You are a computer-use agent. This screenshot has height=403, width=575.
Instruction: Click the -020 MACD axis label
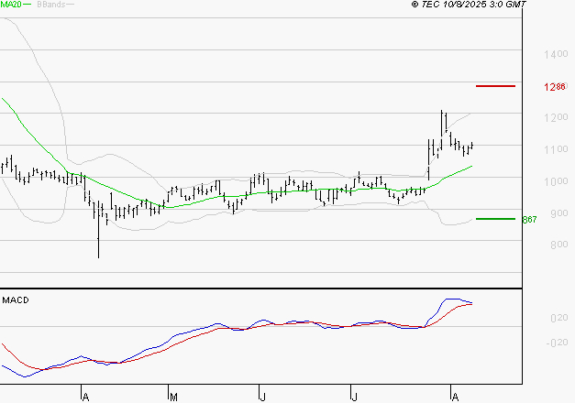[x=557, y=343]
